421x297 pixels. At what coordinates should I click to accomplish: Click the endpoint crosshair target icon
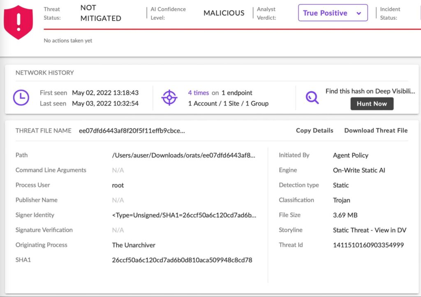[169, 98]
